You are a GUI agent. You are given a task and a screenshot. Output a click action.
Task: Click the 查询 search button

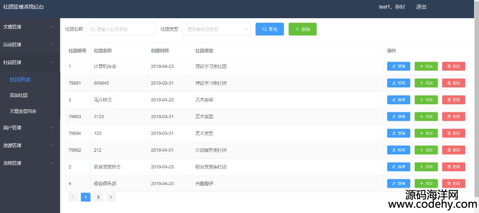tap(270, 29)
